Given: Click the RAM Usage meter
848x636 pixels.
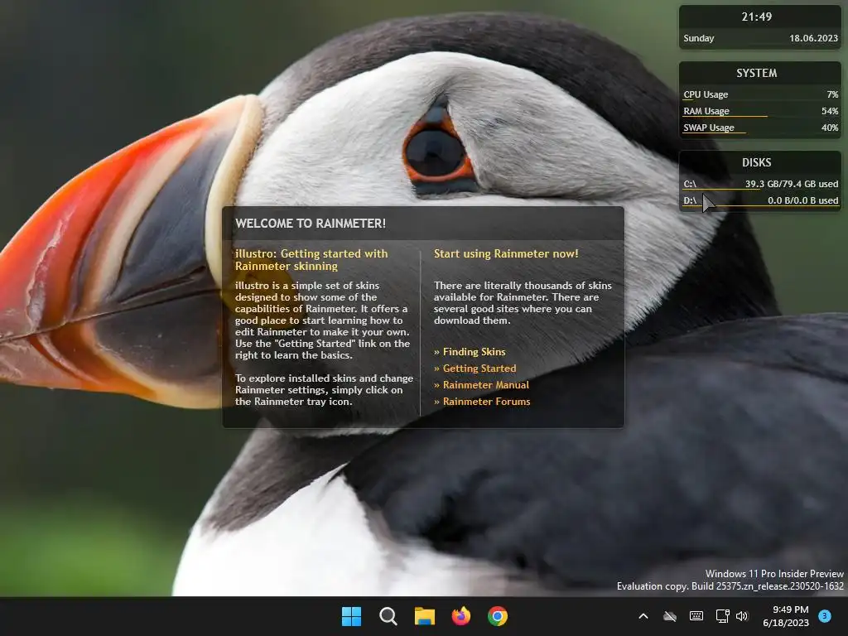Looking at the screenshot, I should (x=760, y=112).
